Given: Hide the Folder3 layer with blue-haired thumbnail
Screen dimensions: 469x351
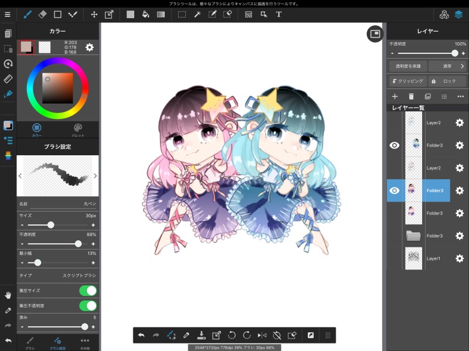Looking at the screenshot, I should point(394,145).
